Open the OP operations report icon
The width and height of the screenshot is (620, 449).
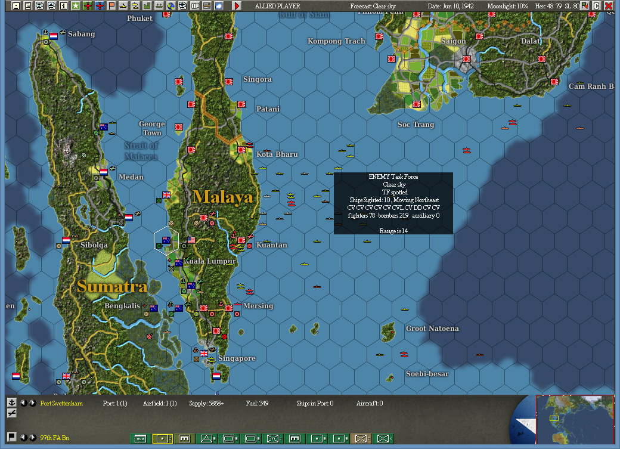point(195,6)
